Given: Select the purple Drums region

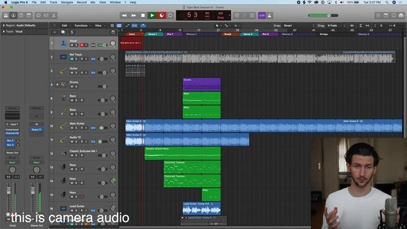Looking at the screenshot, I should tap(202, 85).
